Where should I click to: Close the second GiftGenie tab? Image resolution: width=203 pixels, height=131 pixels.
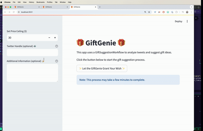coord(67,7)
